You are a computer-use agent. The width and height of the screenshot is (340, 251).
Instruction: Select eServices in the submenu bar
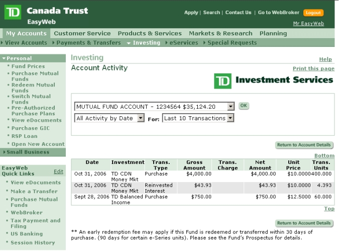tap(184, 43)
